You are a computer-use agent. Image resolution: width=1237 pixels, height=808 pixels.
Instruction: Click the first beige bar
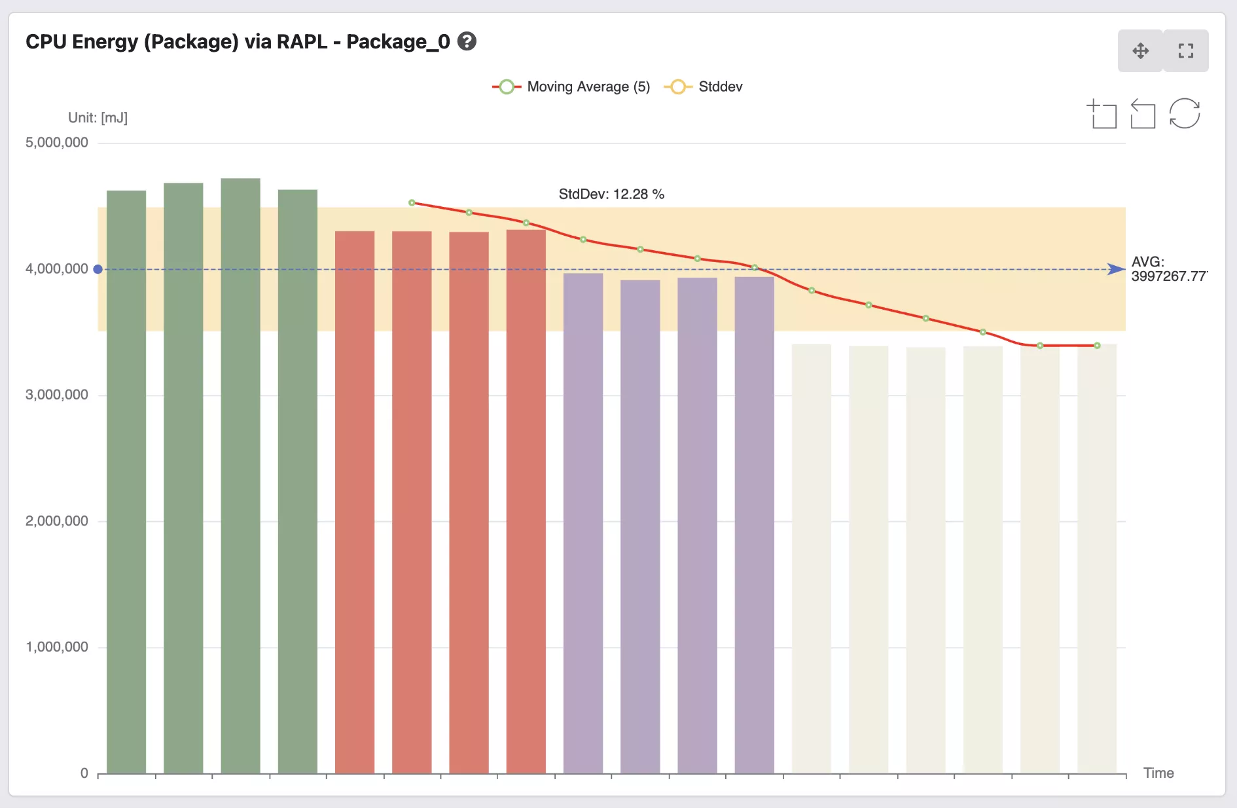812,557
